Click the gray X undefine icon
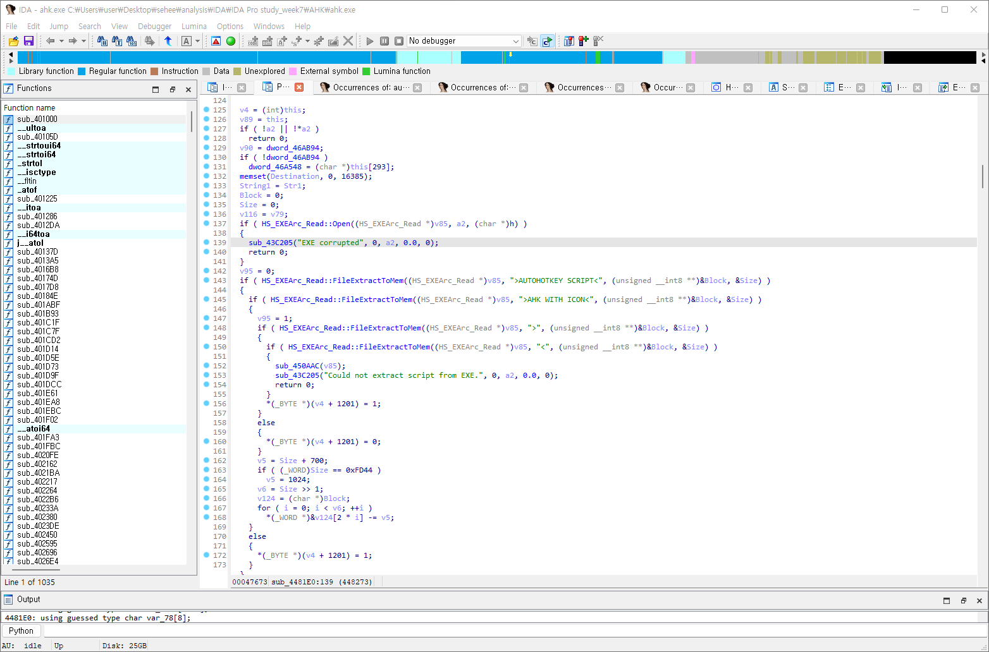Screen dimensions: 989x652 tap(348, 41)
